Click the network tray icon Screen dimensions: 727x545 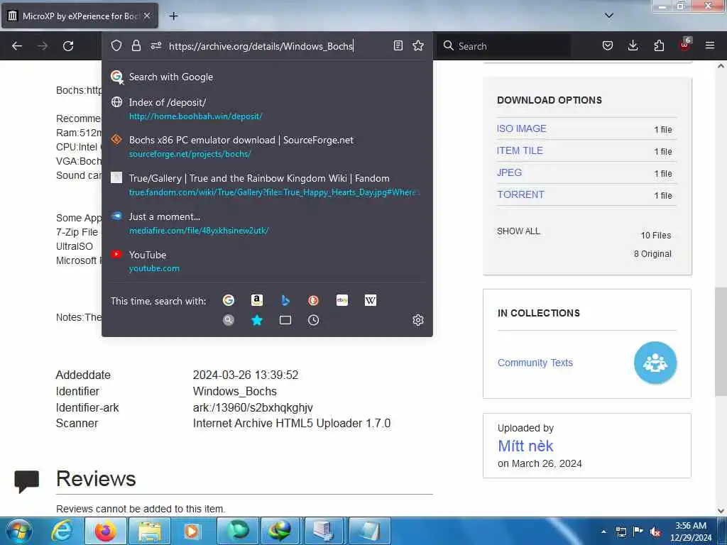[621, 532]
